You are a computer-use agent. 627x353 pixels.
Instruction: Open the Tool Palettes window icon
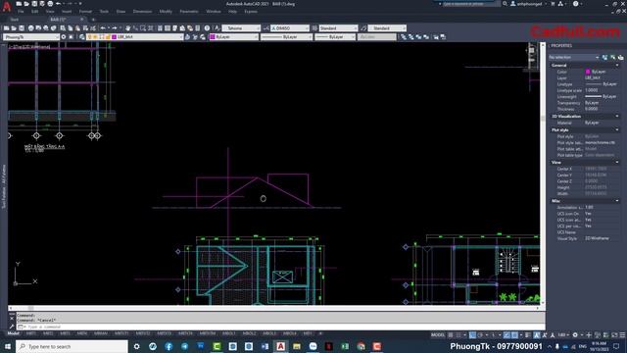pos(174,28)
